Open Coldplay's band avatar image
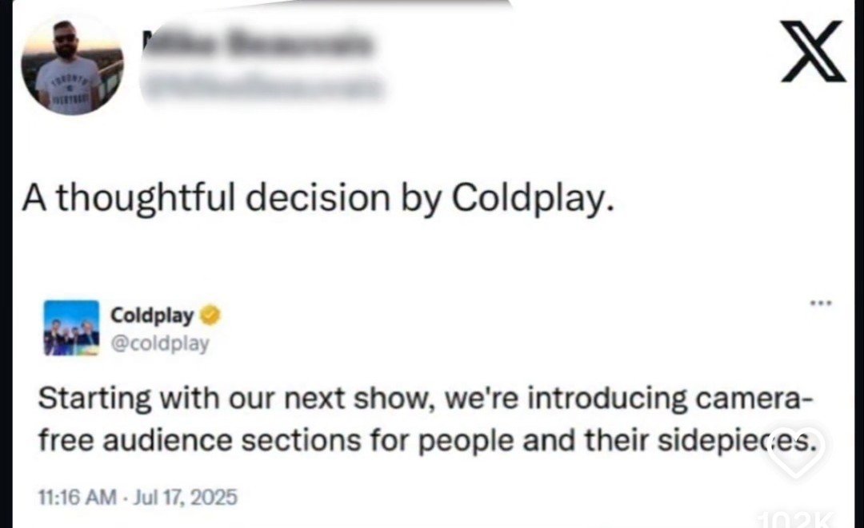Viewport: 864px width, 528px height. click(71, 328)
